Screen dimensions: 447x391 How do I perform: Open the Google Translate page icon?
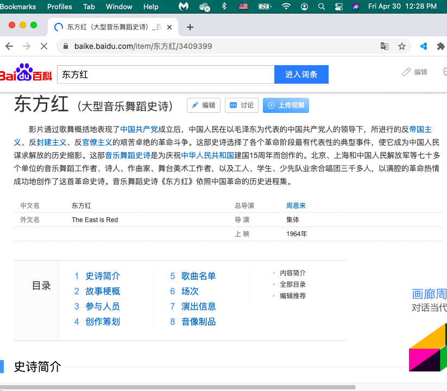pyautogui.click(x=385, y=46)
